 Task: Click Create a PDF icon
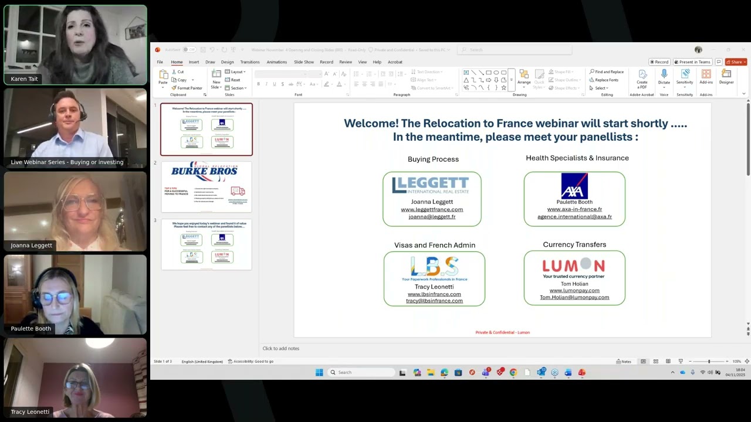pos(642,74)
